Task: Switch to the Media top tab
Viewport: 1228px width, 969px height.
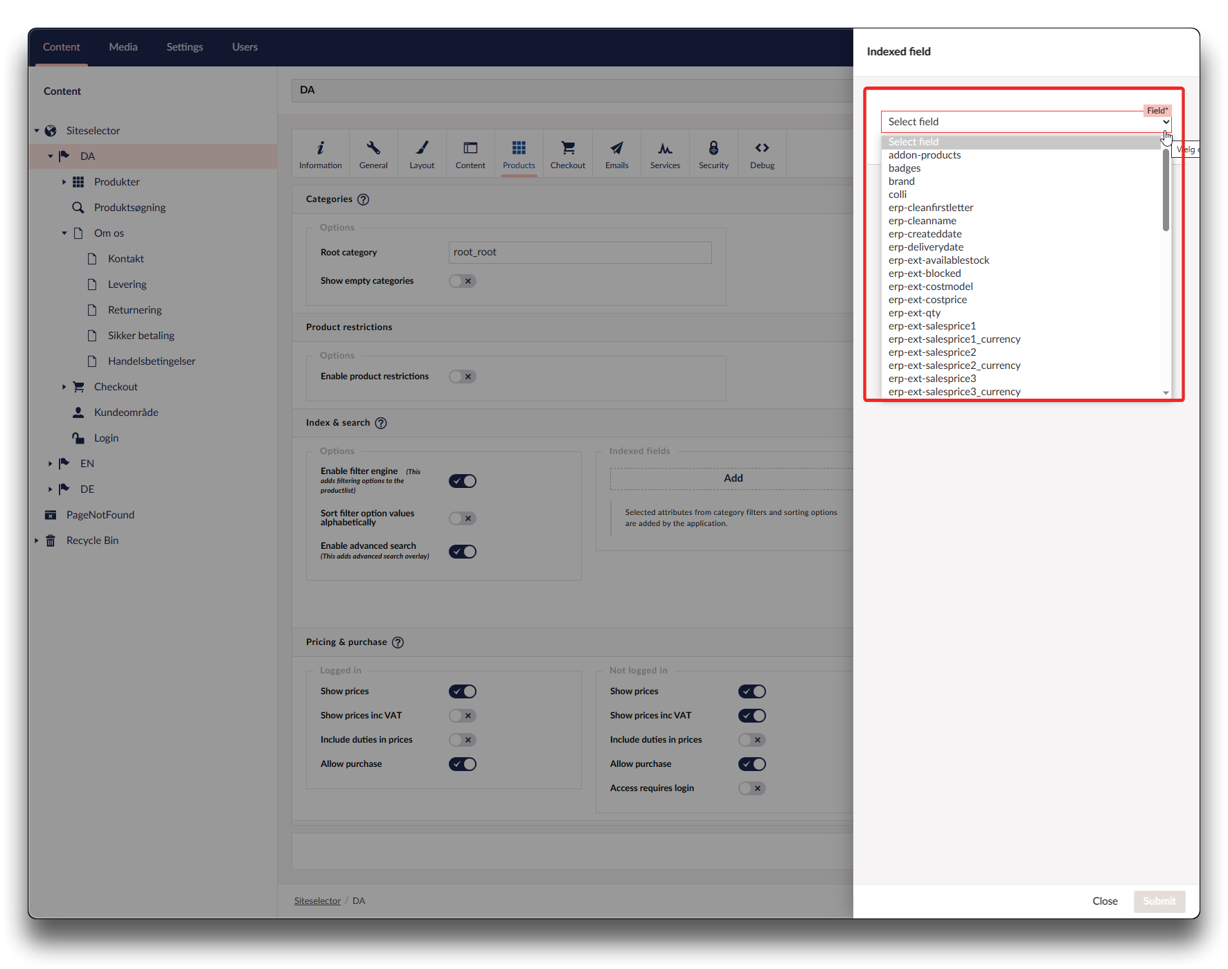Action: pos(123,47)
